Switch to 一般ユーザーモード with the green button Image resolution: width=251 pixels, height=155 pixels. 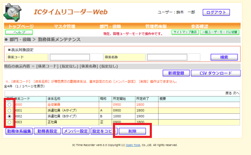pos(220,32)
